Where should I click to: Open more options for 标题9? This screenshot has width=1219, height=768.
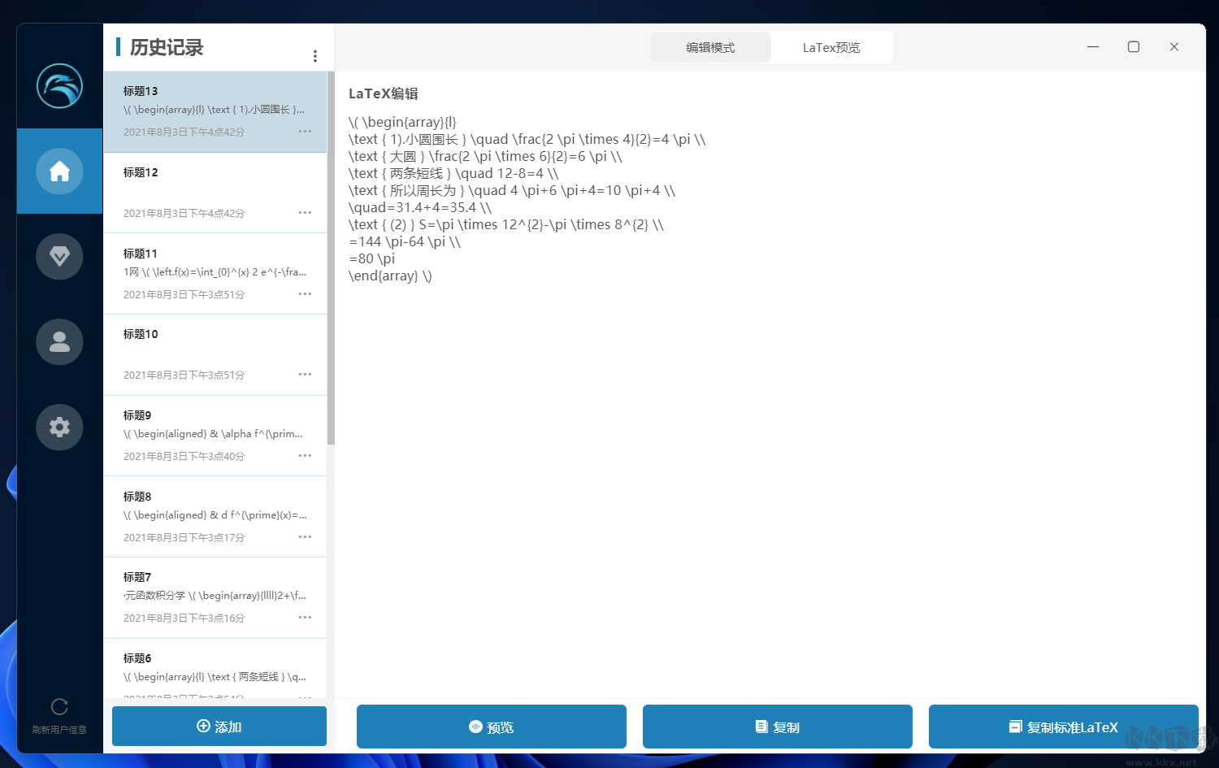[x=305, y=455]
